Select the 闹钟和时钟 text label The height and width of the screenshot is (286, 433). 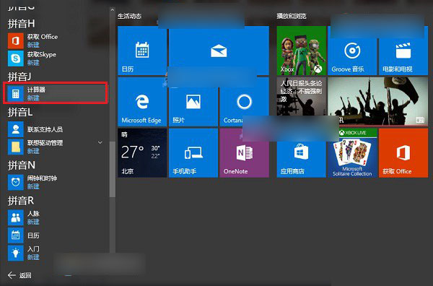[42, 178]
